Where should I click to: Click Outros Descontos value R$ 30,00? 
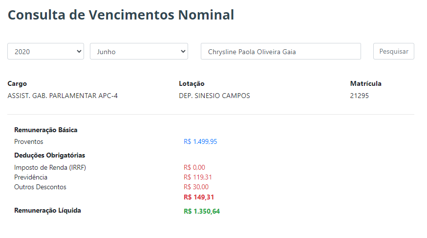tap(196, 187)
